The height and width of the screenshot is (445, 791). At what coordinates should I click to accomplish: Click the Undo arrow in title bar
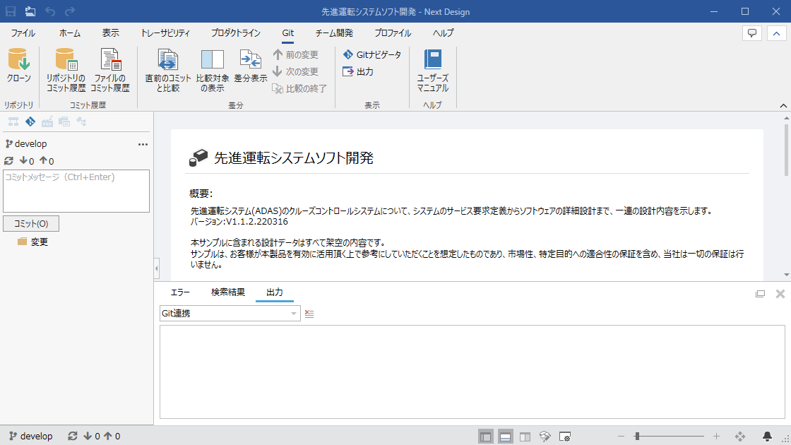point(50,11)
